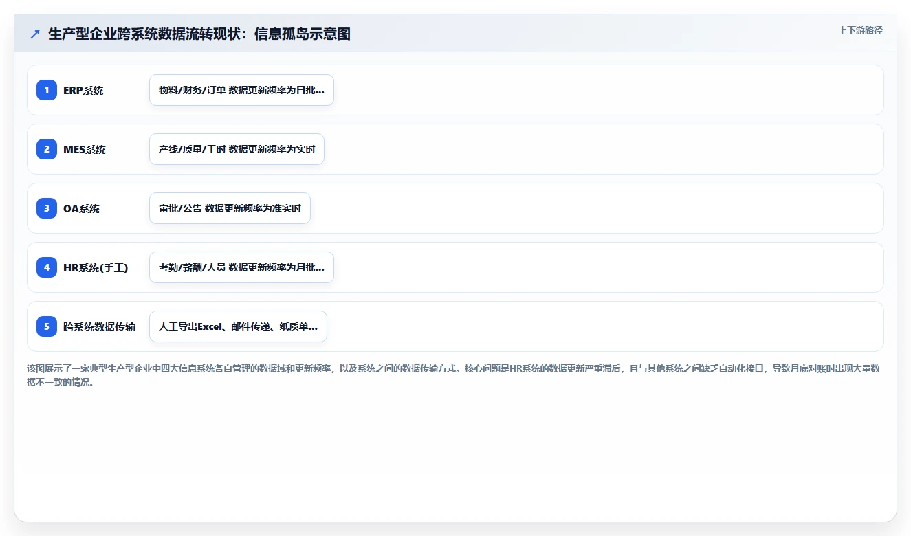This screenshot has width=911, height=536.
Task: Select the number 1 badge for ERP
Action: click(x=47, y=90)
